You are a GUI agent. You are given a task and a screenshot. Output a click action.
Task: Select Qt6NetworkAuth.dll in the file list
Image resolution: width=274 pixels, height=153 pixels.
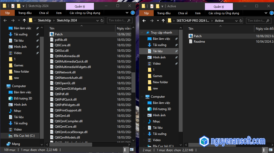[69, 78]
